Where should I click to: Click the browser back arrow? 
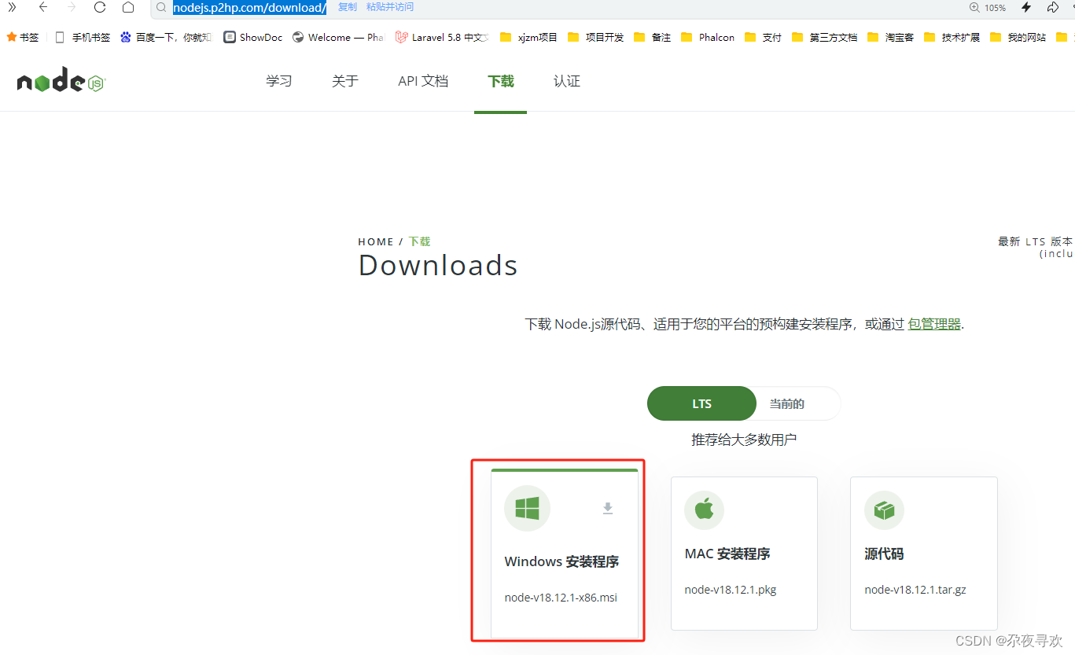(43, 7)
